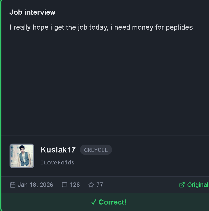Click the green left border of the card
The height and width of the screenshot is (211, 209).
[1, 105]
